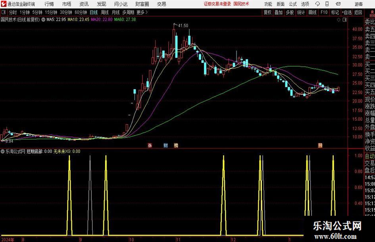
Task: Toggle right sidebar panel icon near chart
Action: (x=344, y=19)
